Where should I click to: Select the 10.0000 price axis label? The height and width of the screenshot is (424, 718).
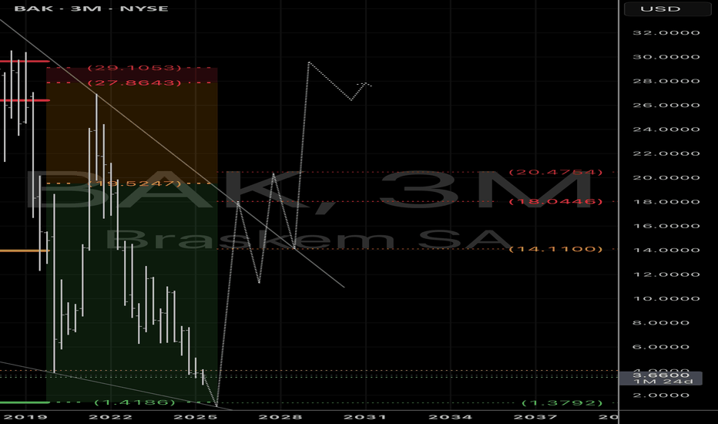[666, 299]
